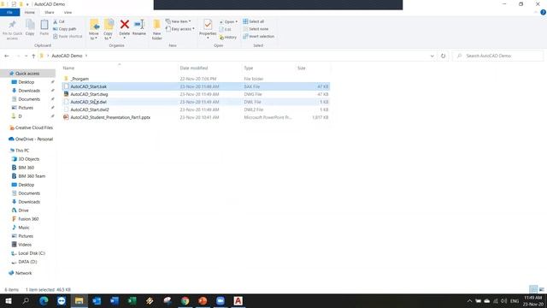547x308 pixels.
Task: Sort by Date modified column
Action: point(194,68)
